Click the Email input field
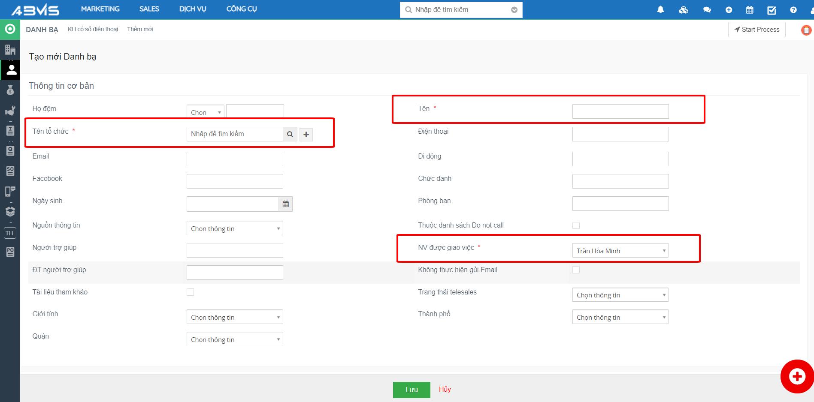Image resolution: width=814 pixels, height=402 pixels. (x=235, y=159)
